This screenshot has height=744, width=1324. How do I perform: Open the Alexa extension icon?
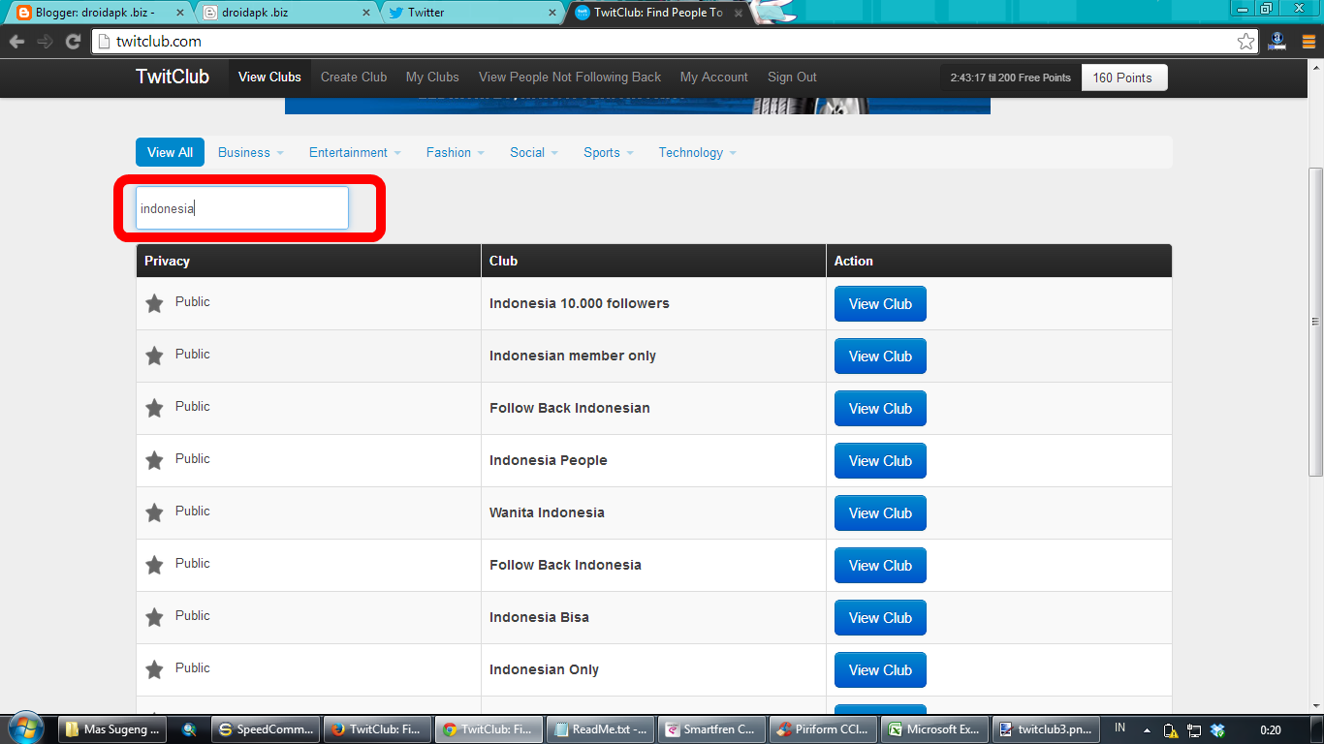[x=1277, y=42]
